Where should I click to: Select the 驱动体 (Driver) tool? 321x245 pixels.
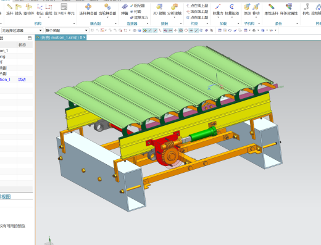pos(28,9)
